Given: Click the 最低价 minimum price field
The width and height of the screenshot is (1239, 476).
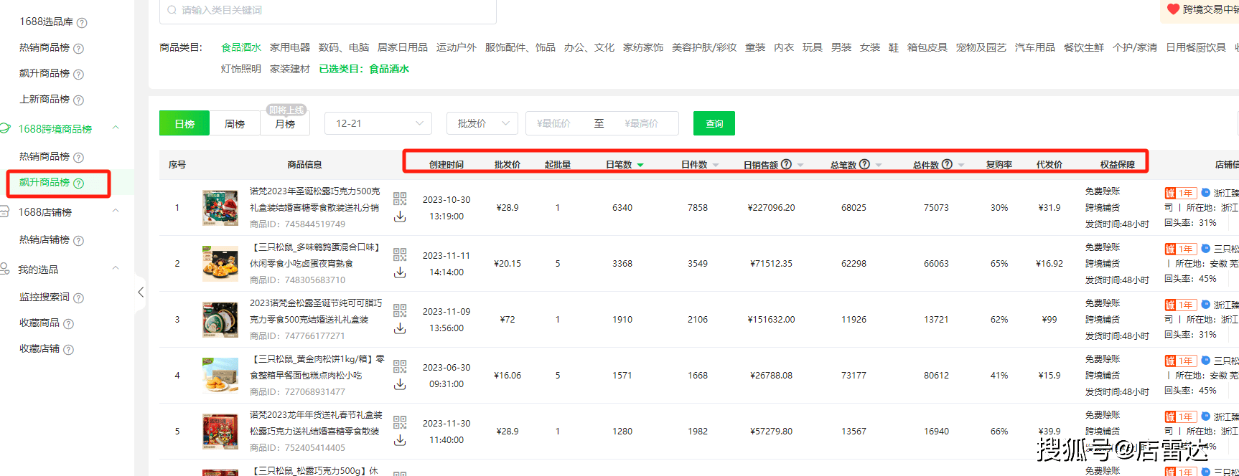Looking at the screenshot, I should [x=553, y=123].
